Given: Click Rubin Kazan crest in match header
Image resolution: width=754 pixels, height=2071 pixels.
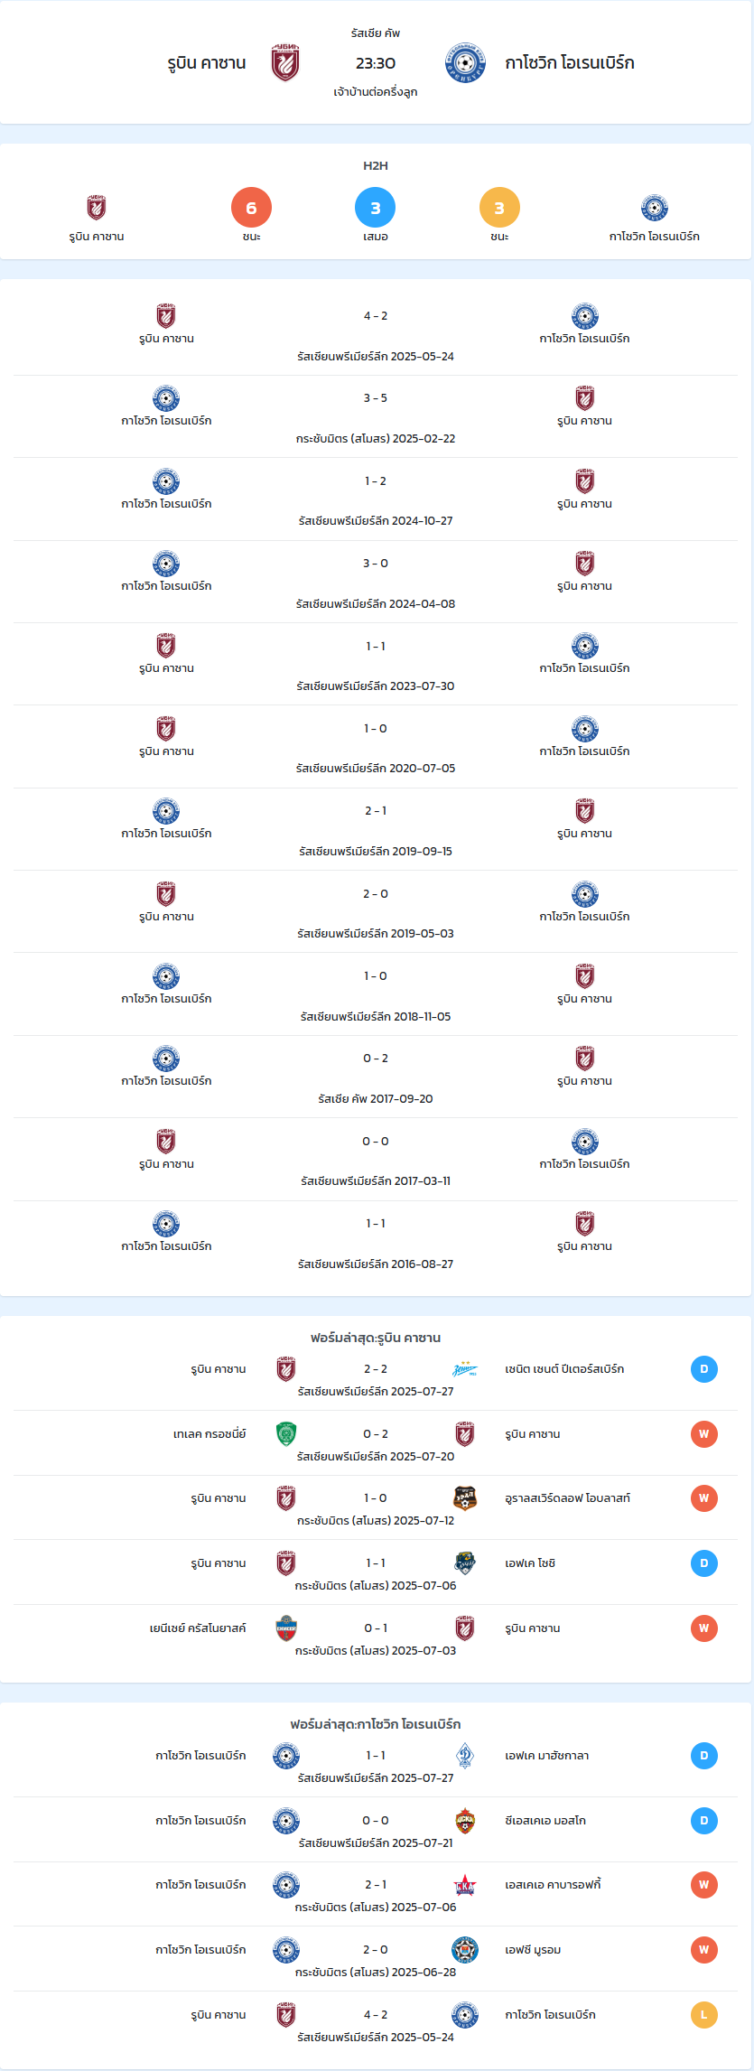Looking at the screenshot, I should tap(285, 63).
